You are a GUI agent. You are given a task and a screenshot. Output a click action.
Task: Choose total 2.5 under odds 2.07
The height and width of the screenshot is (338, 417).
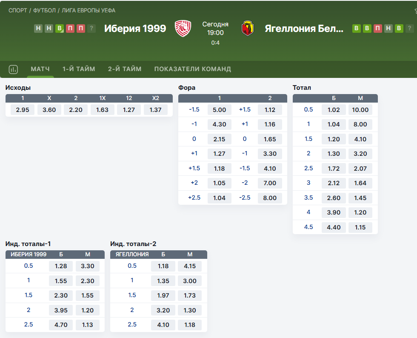[360, 169]
